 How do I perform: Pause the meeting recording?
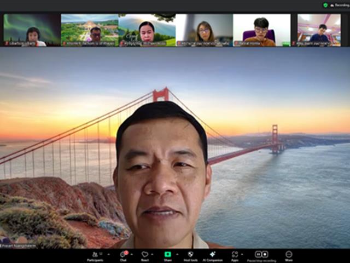pos(258,254)
